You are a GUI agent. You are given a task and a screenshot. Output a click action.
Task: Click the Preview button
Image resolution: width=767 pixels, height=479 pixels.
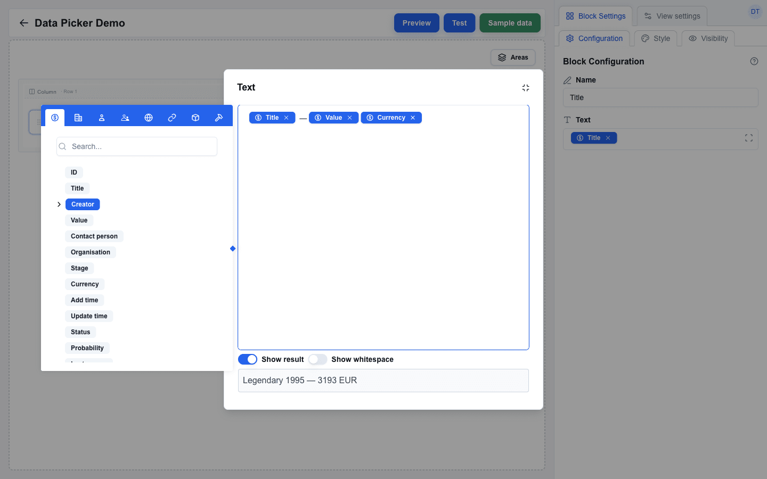coord(417,23)
